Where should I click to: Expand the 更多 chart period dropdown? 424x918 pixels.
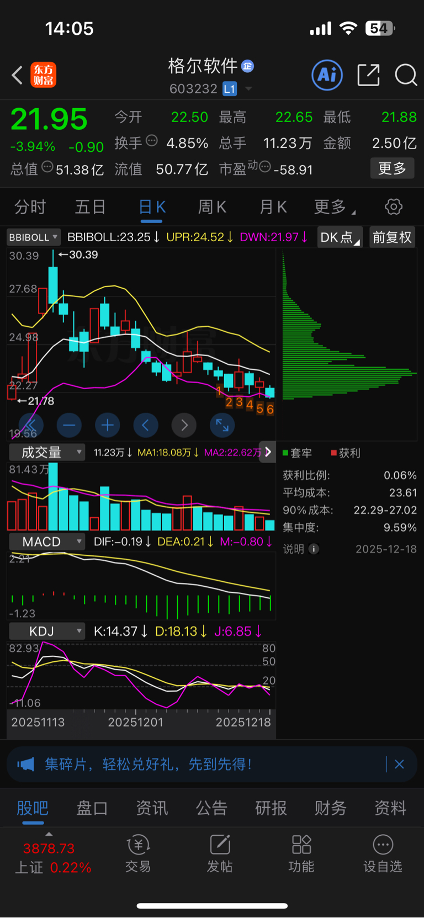point(335,207)
